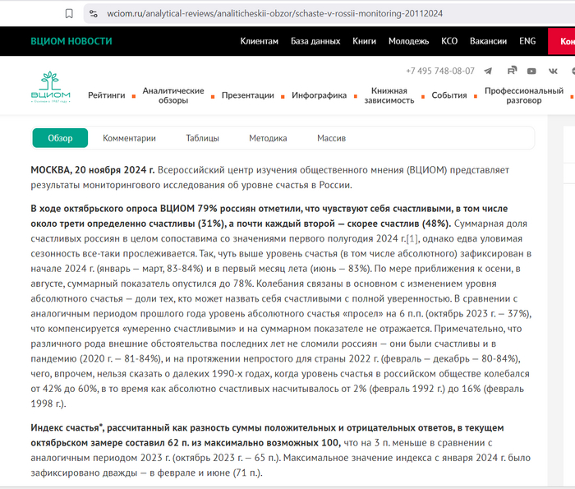Open the Книги menu item
Viewport: 575px width, 489px height.
point(365,41)
